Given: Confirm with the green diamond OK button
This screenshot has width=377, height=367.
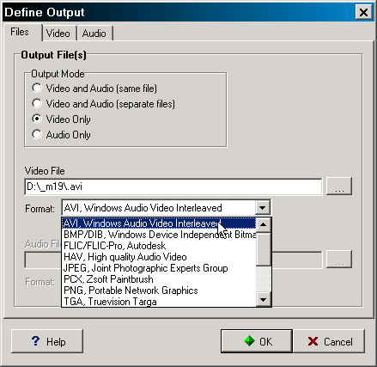Looking at the screenshot, I should (257, 341).
